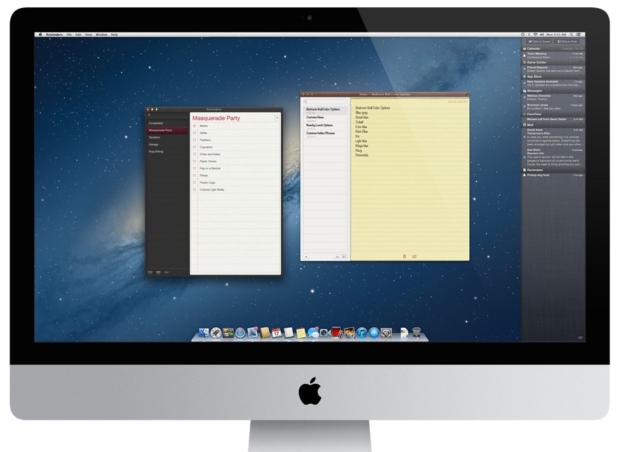The height and width of the screenshot is (452, 619).
Task: Clear the Messages notification group
Action: click(x=581, y=90)
